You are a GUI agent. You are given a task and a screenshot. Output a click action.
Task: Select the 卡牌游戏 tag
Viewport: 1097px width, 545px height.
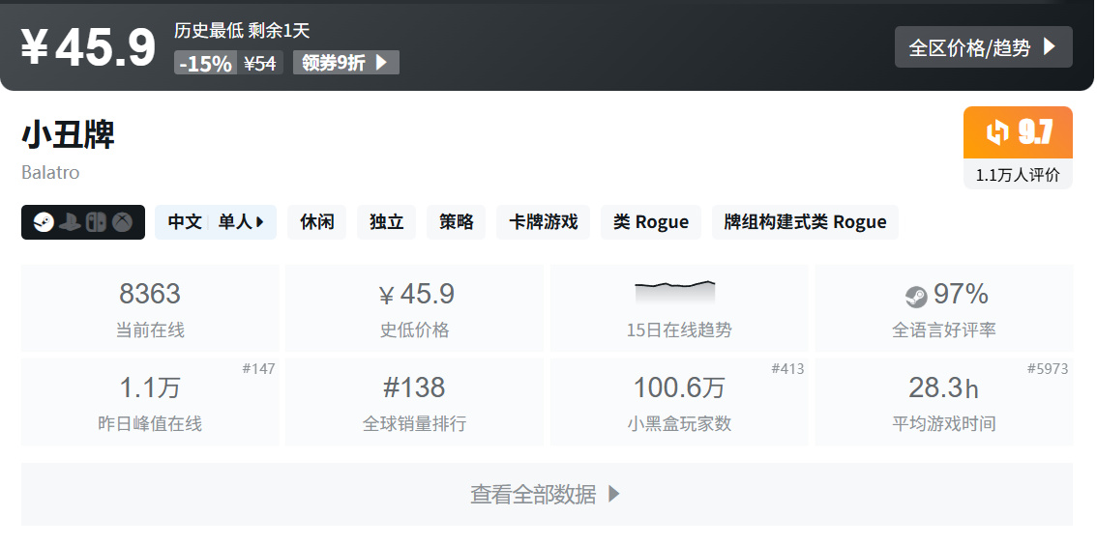543,222
